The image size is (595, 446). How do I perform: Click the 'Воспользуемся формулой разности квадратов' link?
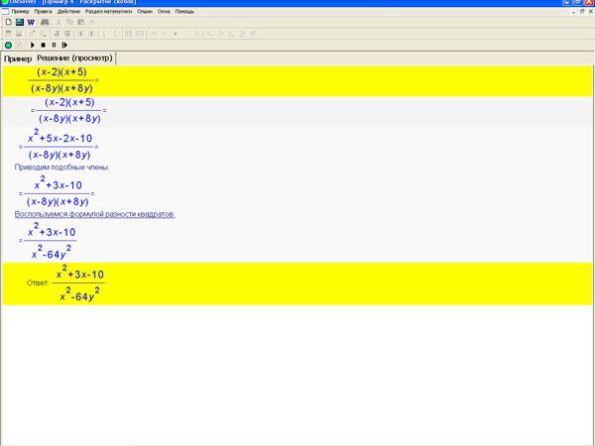(x=95, y=214)
